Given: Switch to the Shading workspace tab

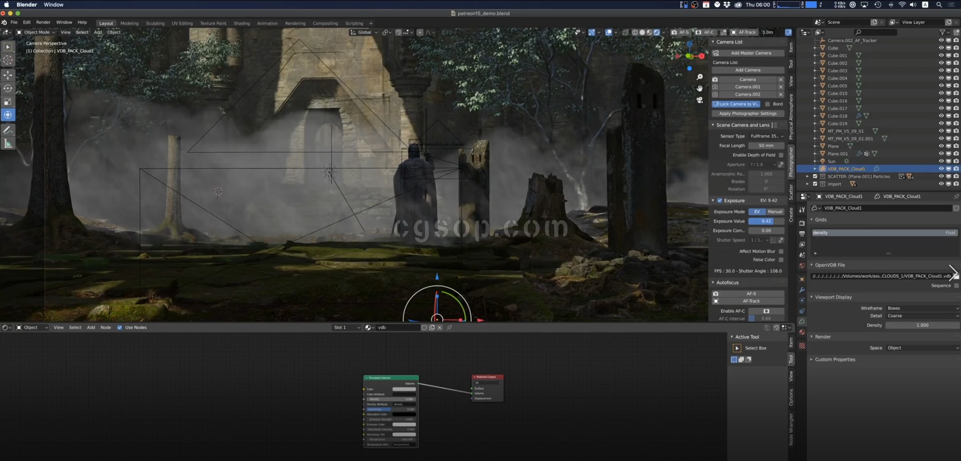Looking at the screenshot, I should (x=241, y=23).
